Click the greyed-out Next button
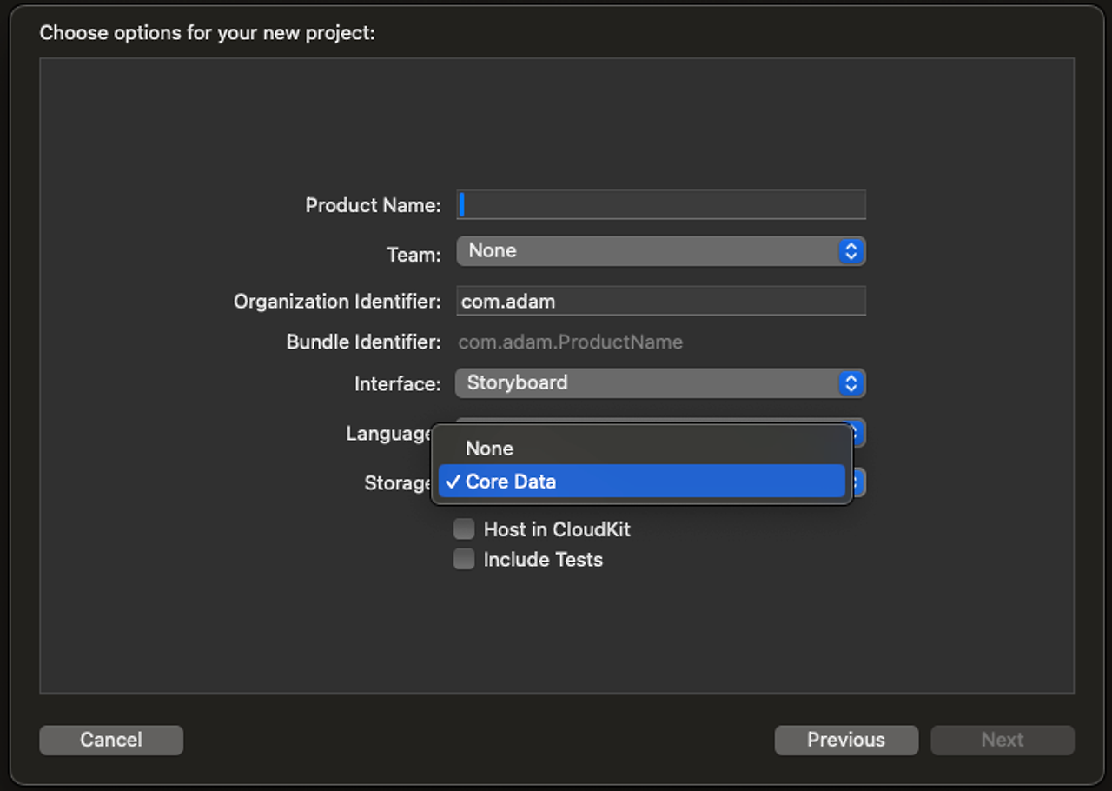The image size is (1112, 791). (1003, 740)
